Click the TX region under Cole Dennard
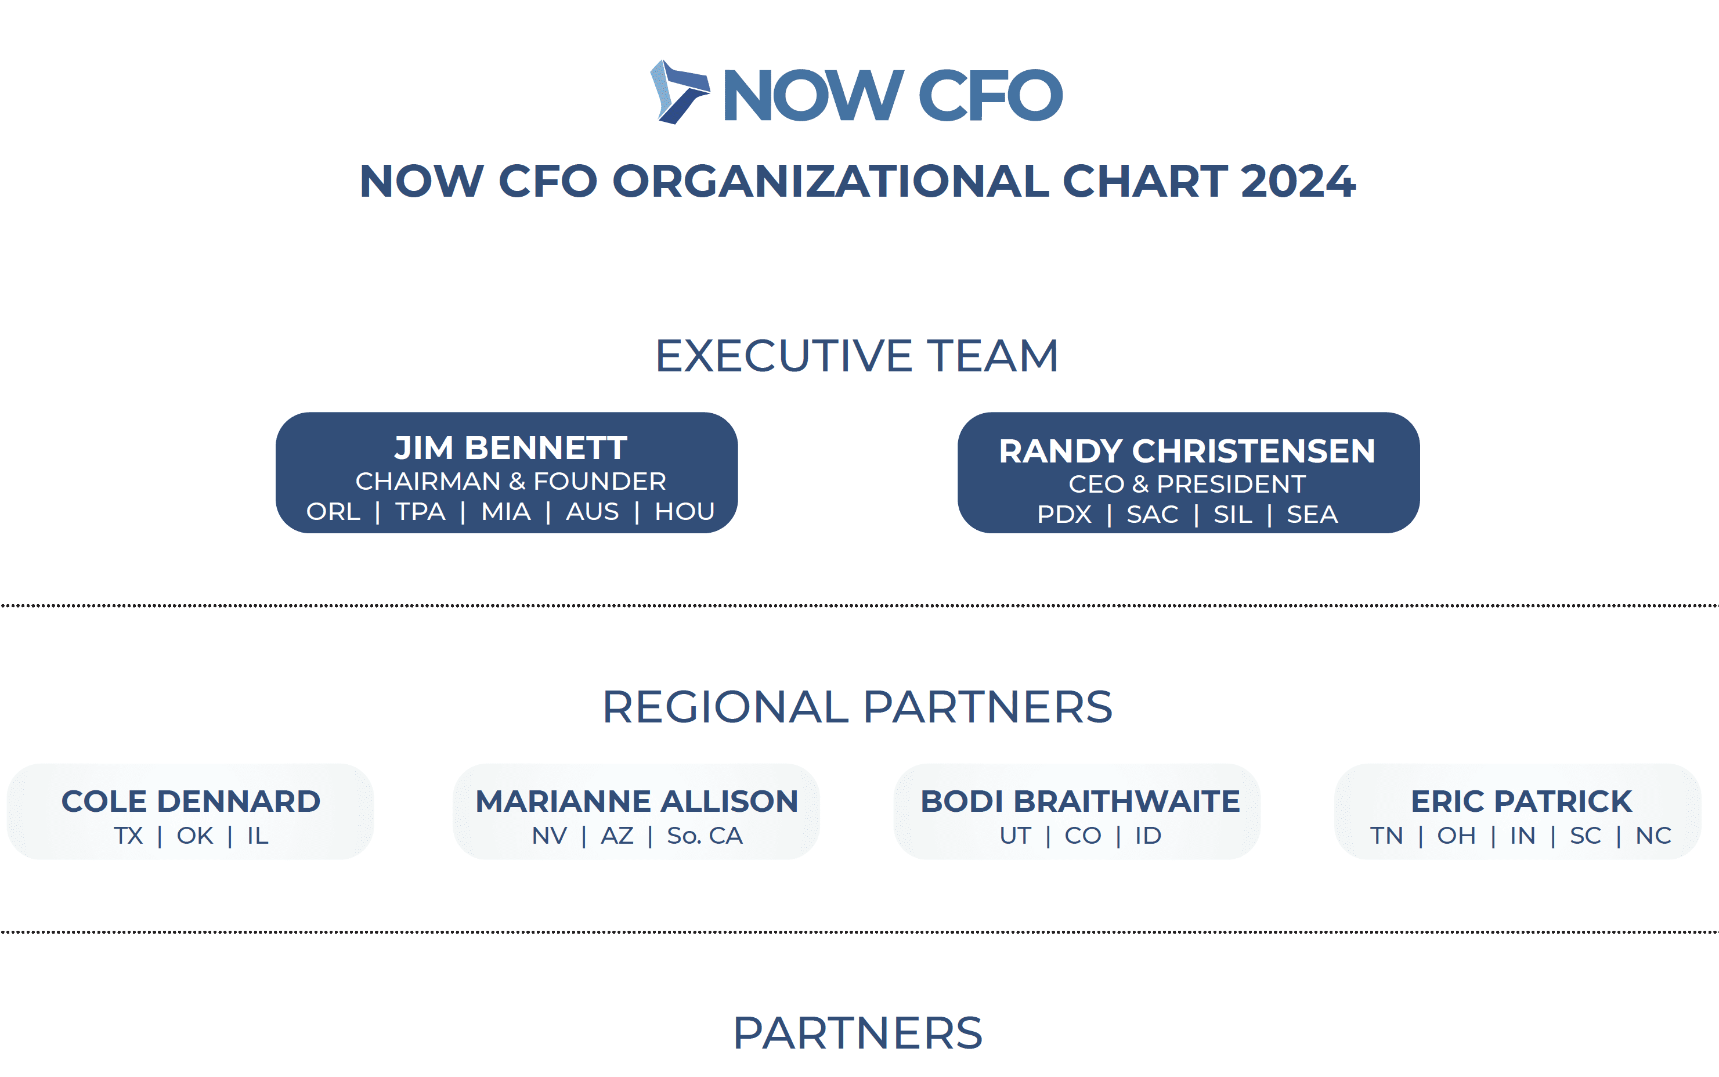The image size is (1719, 1077). tap(128, 836)
